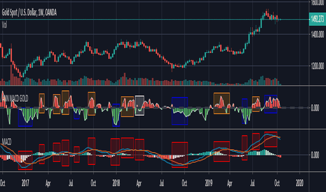Select the Vol indicator label
The image size is (326, 192).
point(4,25)
